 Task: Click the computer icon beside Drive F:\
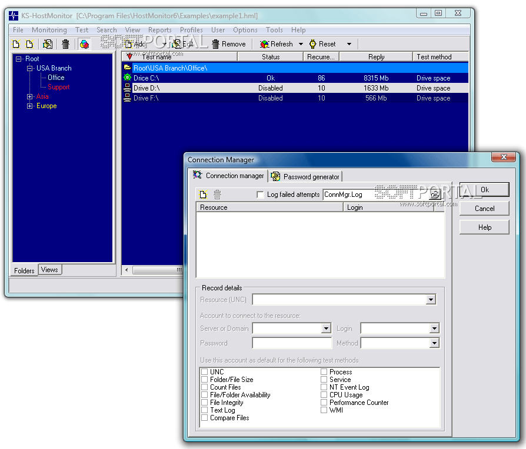[128, 98]
